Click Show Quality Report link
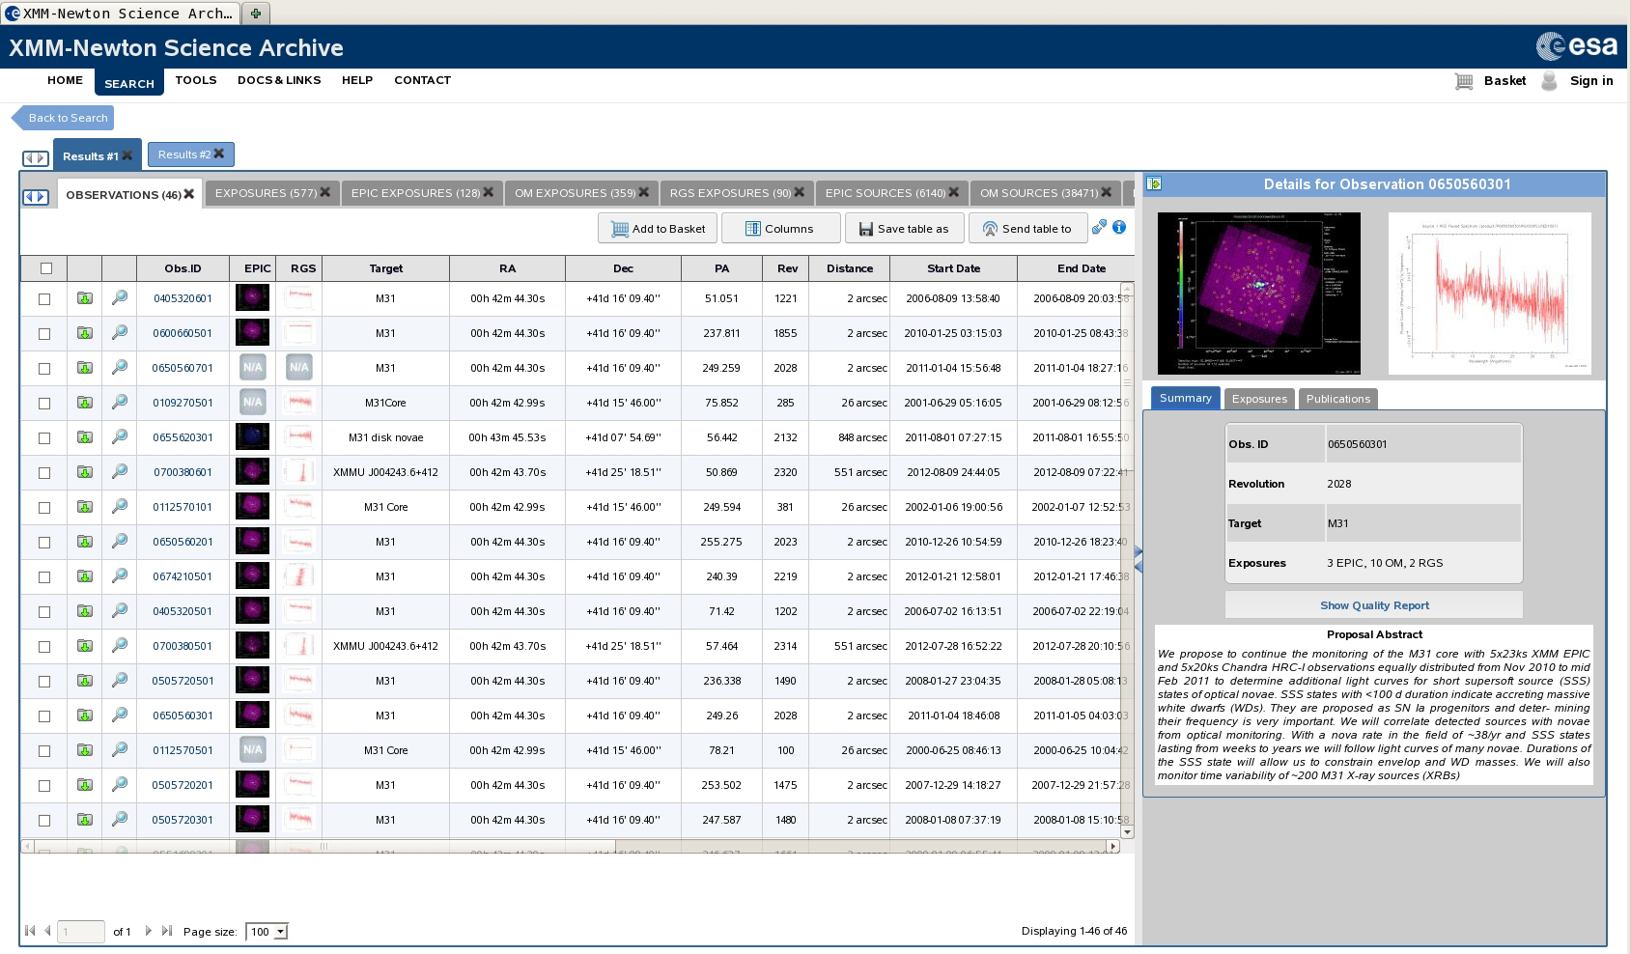Screen dimensions: 1631x954 coord(1374,605)
